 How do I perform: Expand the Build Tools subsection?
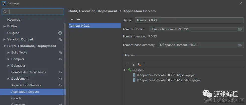(9, 52)
